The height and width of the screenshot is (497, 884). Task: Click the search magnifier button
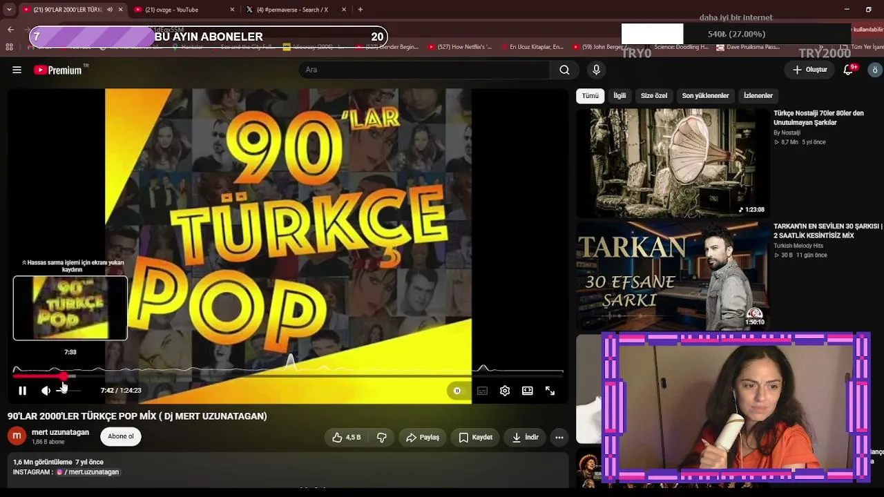pyautogui.click(x=564, y=70)
